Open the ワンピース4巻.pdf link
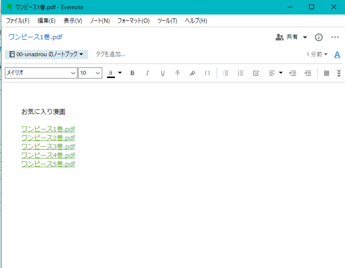 click(48, 155)
